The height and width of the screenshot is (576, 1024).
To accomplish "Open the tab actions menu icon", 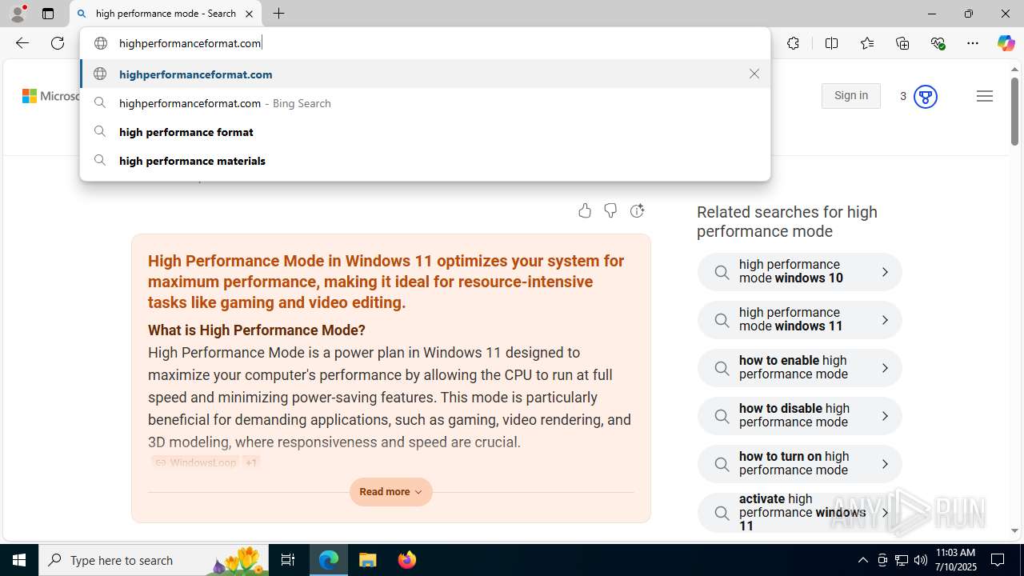I will (x=48, y=14).
